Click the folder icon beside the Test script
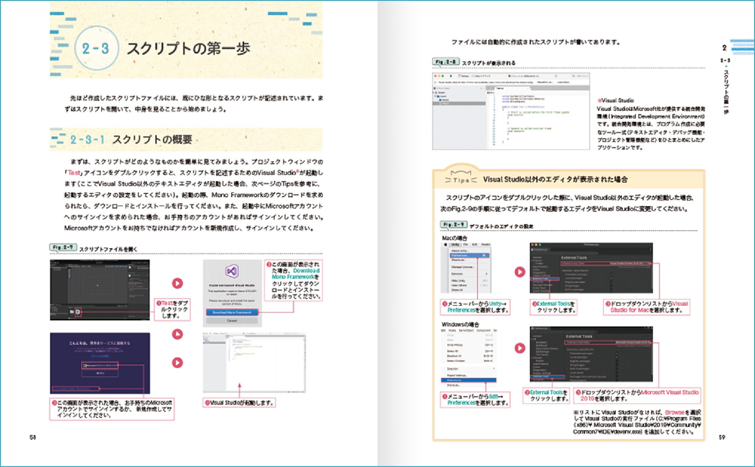Viewport: 755px width, 467px height. (x=71, y=312)
